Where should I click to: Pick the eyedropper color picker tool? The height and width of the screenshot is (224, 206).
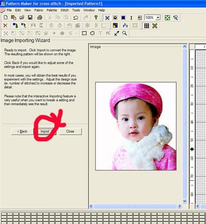coord(117,33)
